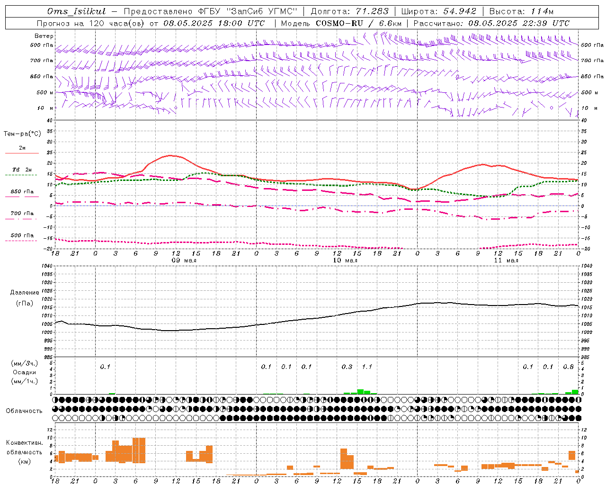Click the '0.3' precipitation amount value

click(347, 367)
